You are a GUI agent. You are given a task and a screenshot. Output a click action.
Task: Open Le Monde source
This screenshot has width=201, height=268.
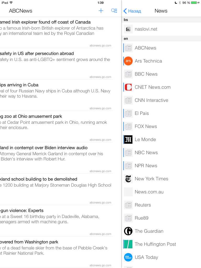coord(161,139)
